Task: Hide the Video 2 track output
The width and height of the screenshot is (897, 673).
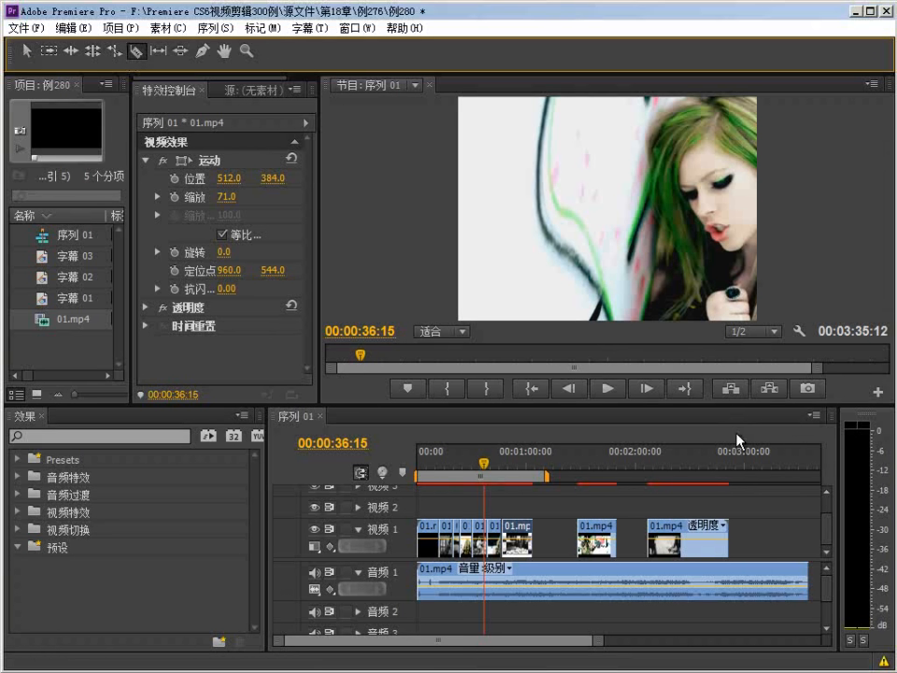Action: tap(314, 508)
